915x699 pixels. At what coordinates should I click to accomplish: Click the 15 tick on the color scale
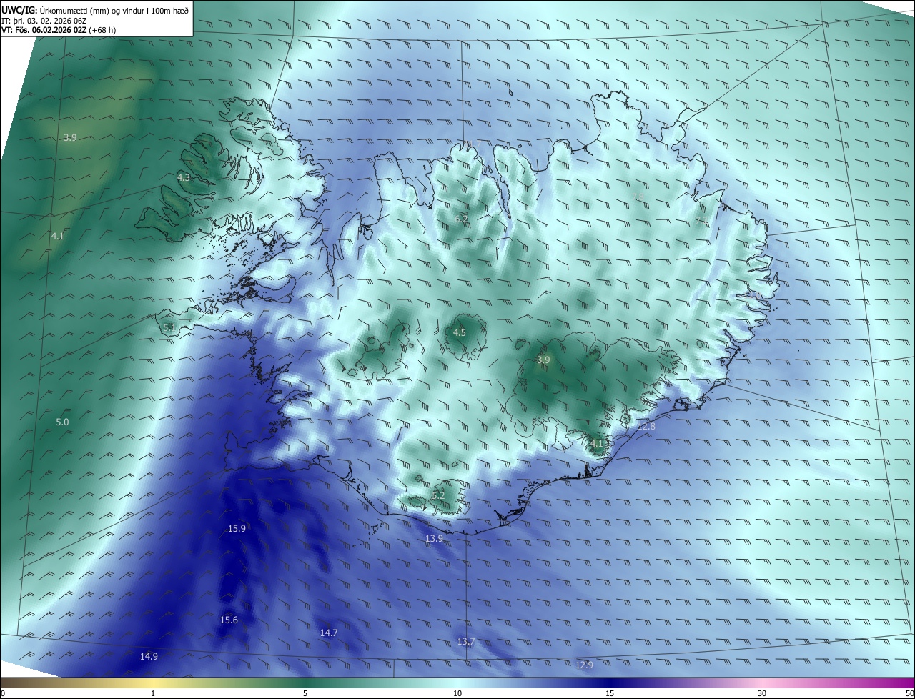pyautogui.click(x=610, y=694)
